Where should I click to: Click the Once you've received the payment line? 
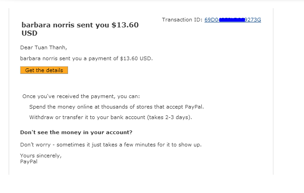[81, 96]
